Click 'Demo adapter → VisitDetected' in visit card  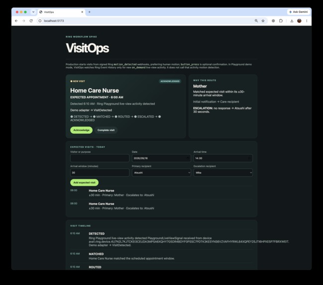pos(91,110)
